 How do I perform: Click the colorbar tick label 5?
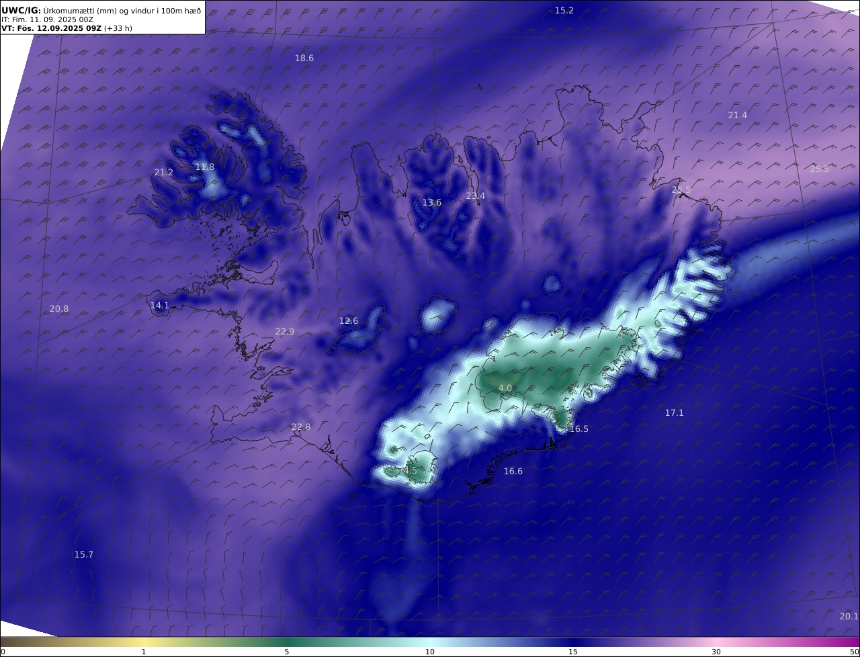point(287,652)
